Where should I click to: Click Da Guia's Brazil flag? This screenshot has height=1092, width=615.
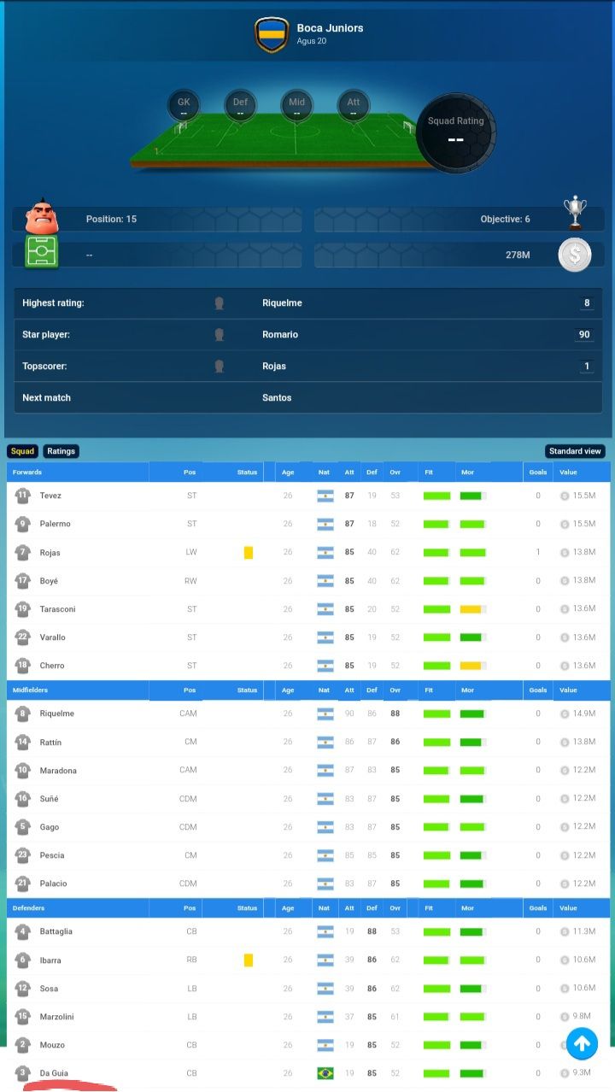pos(325,1073)
